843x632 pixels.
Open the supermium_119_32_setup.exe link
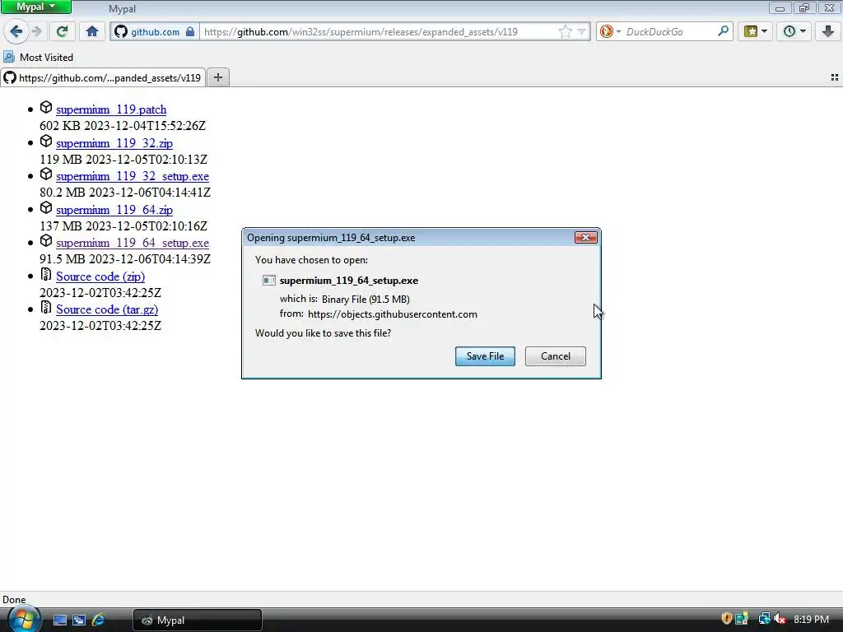(133, 176)
